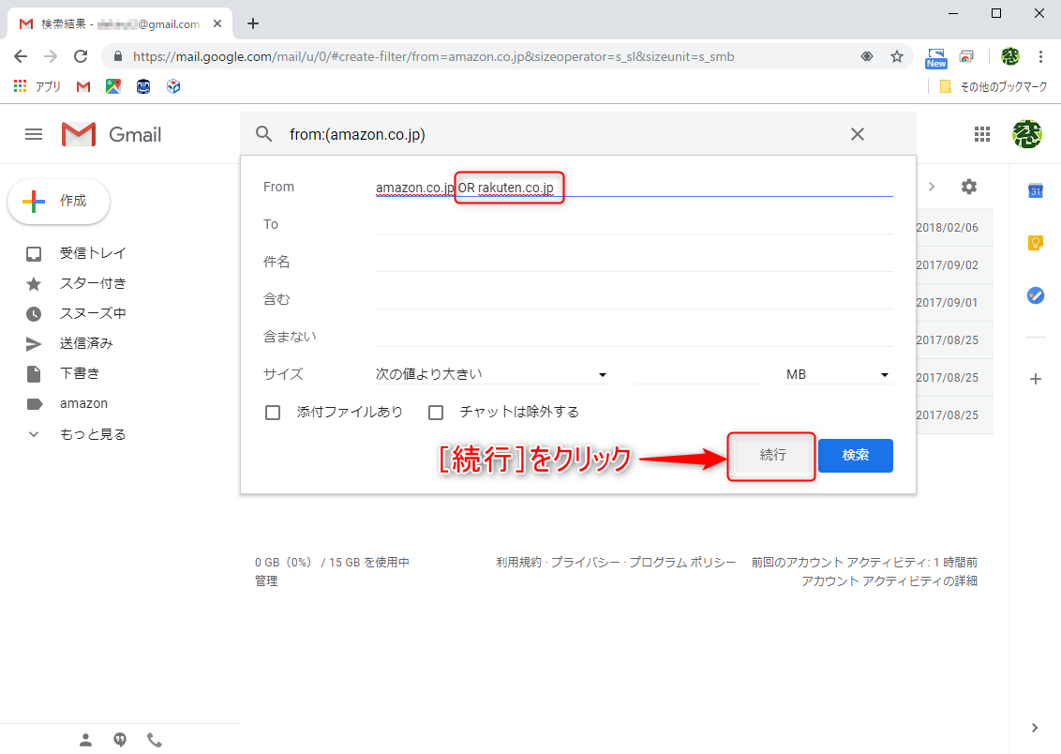Switch to the 検索結果 browser tab

[112, 23]
